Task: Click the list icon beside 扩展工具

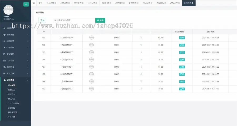Action: (x=4, y=73)
